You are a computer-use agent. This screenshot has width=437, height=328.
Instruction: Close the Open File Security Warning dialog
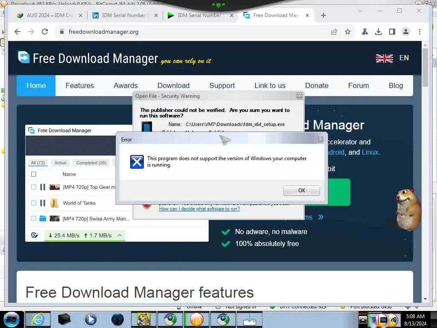point(299,96)
